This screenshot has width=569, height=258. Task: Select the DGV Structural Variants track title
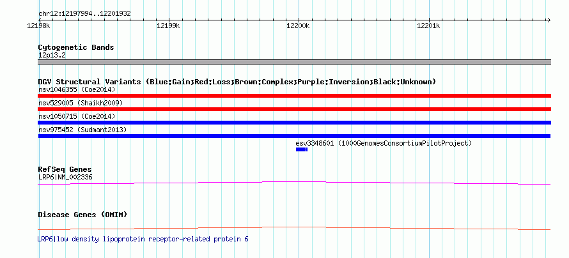(237, 82)
